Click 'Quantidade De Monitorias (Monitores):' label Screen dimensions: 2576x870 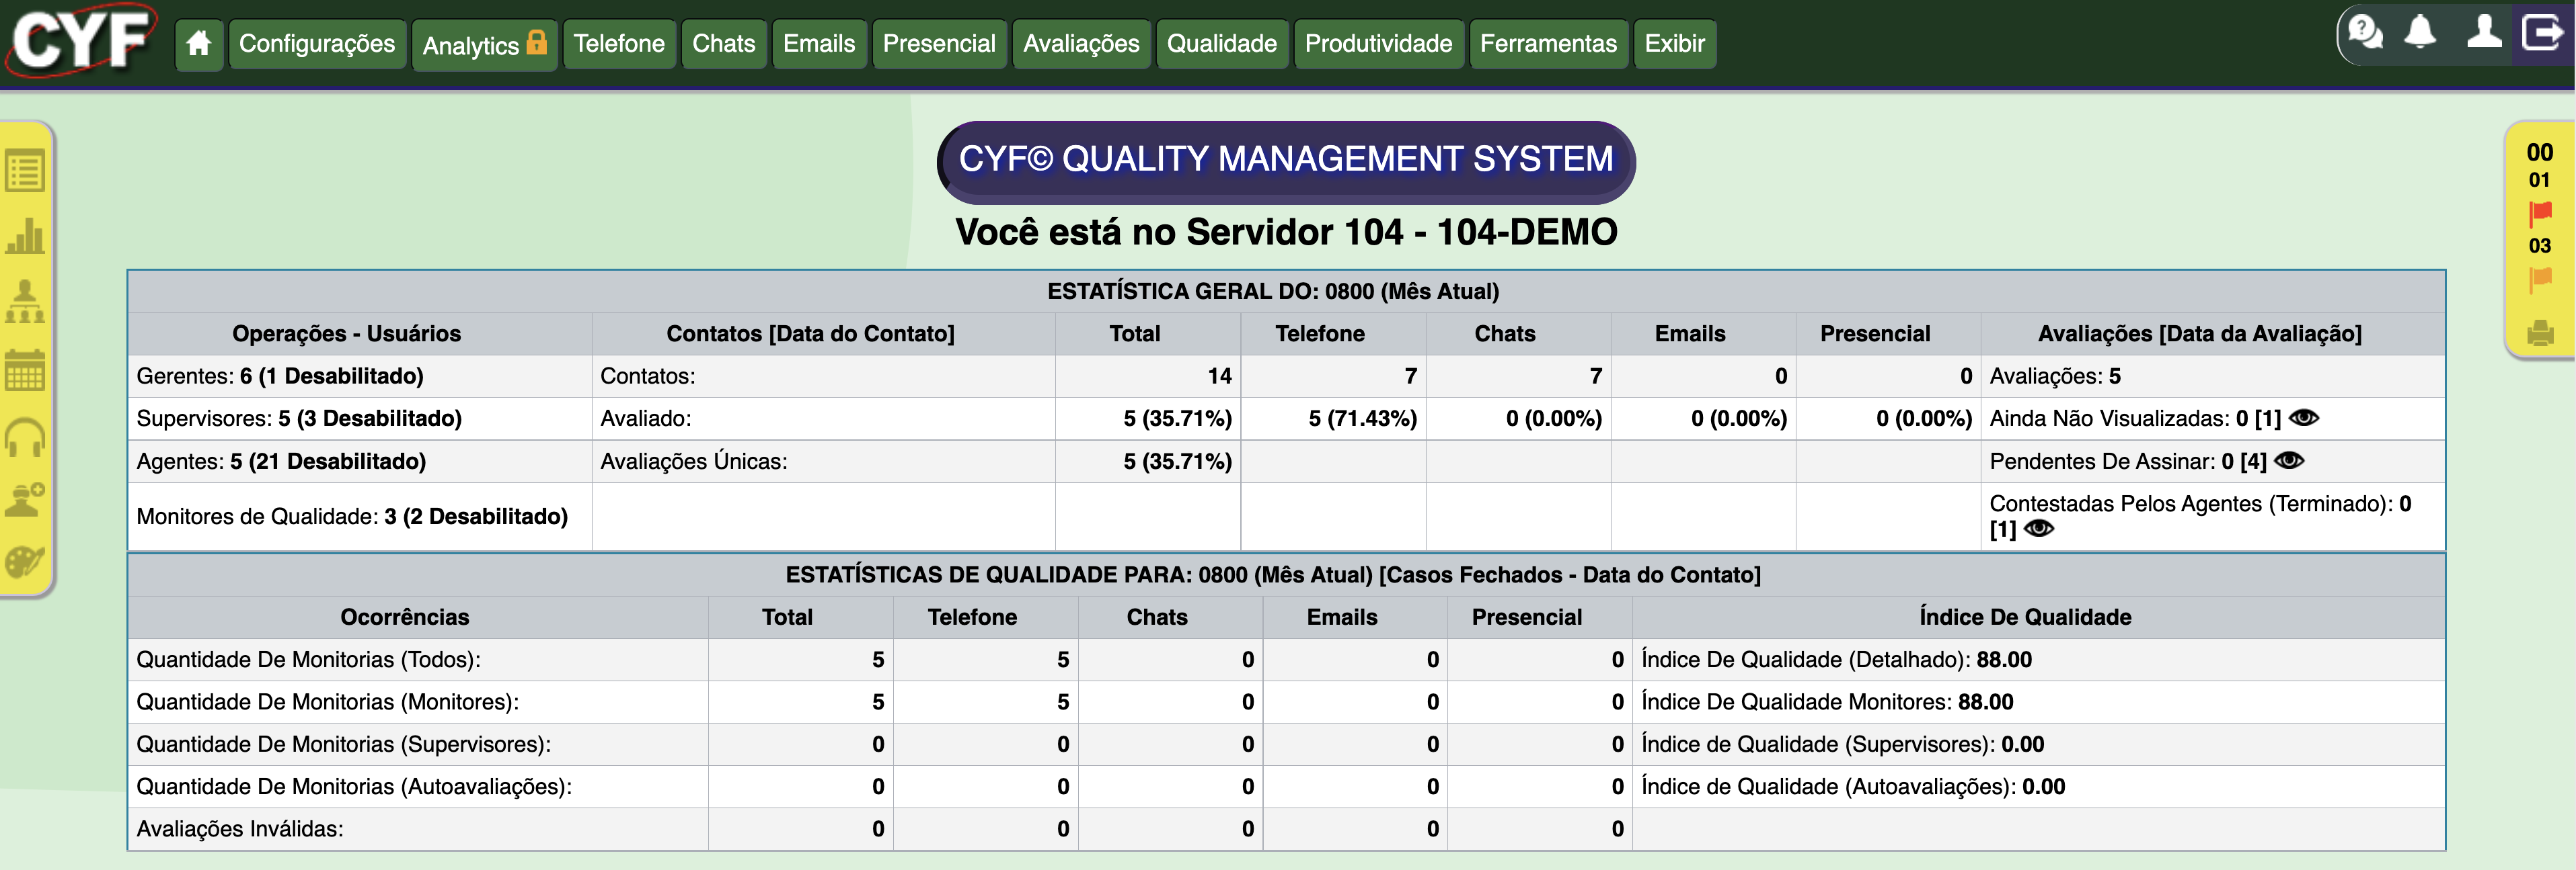point(327,702)
